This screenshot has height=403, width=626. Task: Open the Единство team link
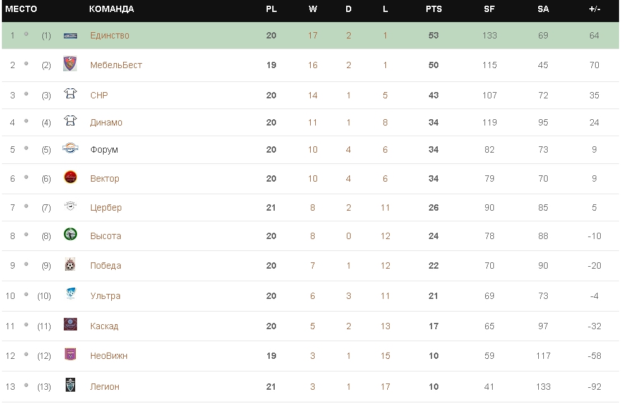(x=109, y=36)
